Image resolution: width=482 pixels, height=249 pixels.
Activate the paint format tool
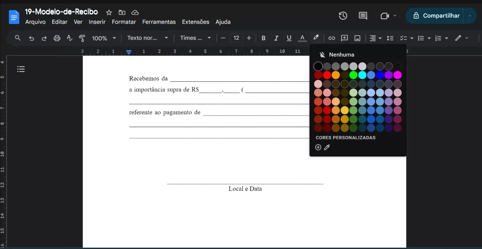click(x=81, y=38)
